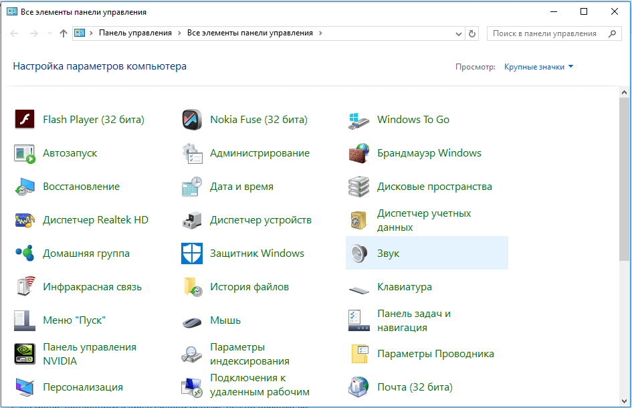
Task: Open the Брандмауэр Windows link
Action: [x=429, y=153]
